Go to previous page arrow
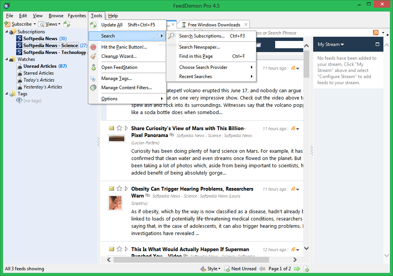Viewport: 393px width, 276px height. coord(262,269)
